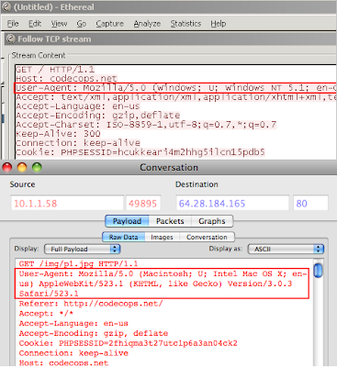Open the Help menu in Ethereal

(x=219, y=24)
